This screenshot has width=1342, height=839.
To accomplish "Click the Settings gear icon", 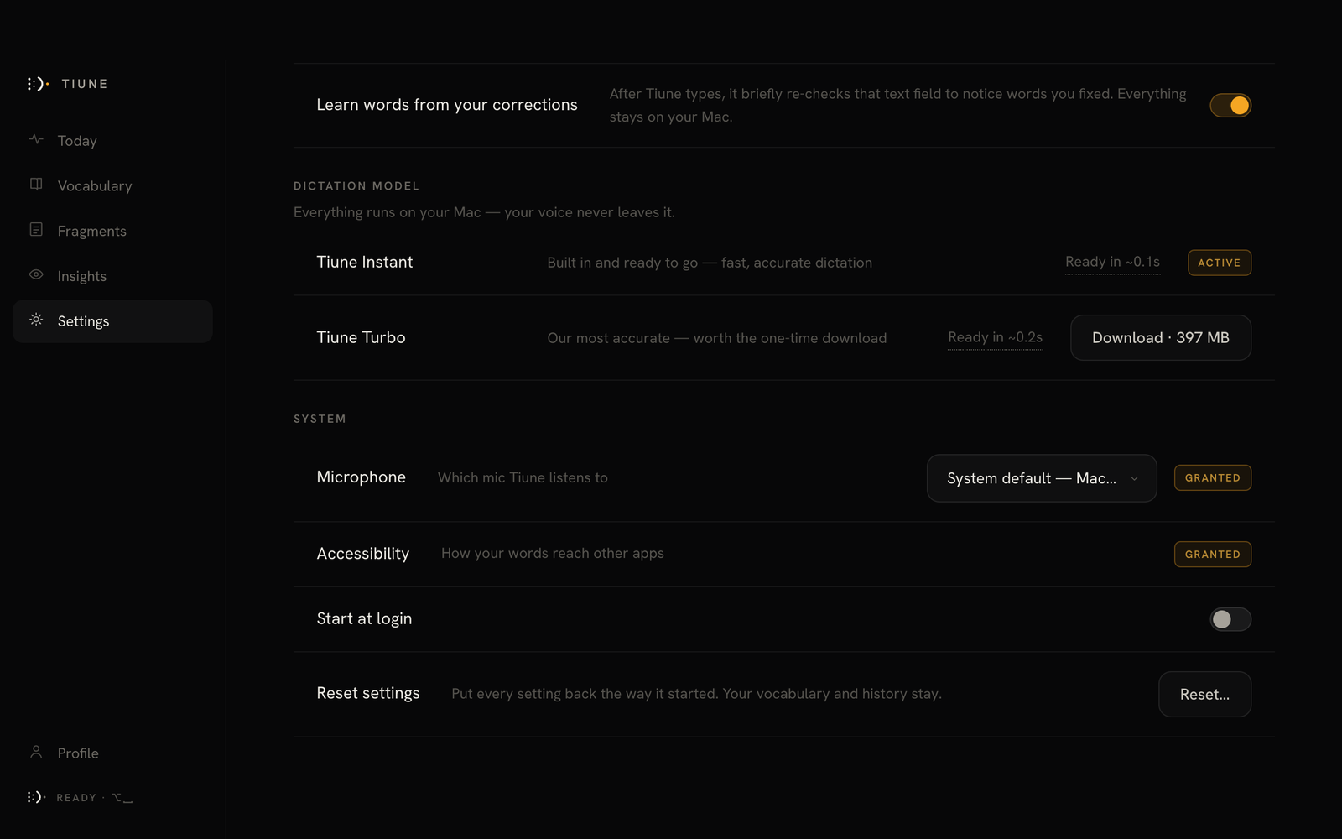I will click(36, 320).
